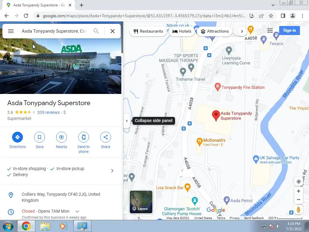Viewport: 309px width, 232px height.
Task: Filter map by Attractions
Action: [x=215, y=31]
